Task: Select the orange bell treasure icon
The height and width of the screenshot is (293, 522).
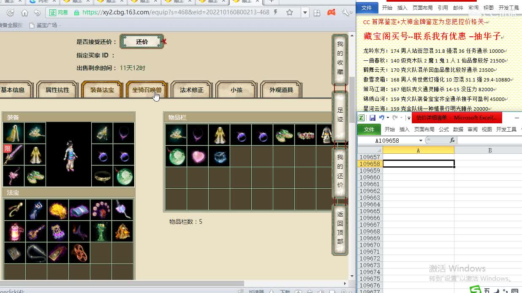Action: tap(122, 231)
